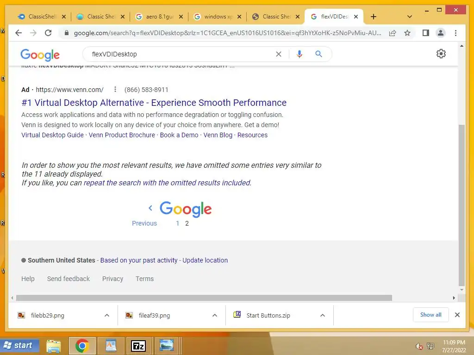Repeat the search with omitted results included

click(167, 183)
